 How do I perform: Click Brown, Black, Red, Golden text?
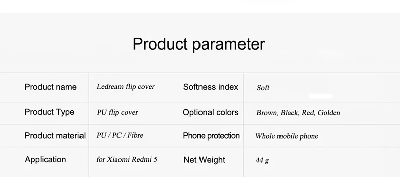(x=298, y=113)
